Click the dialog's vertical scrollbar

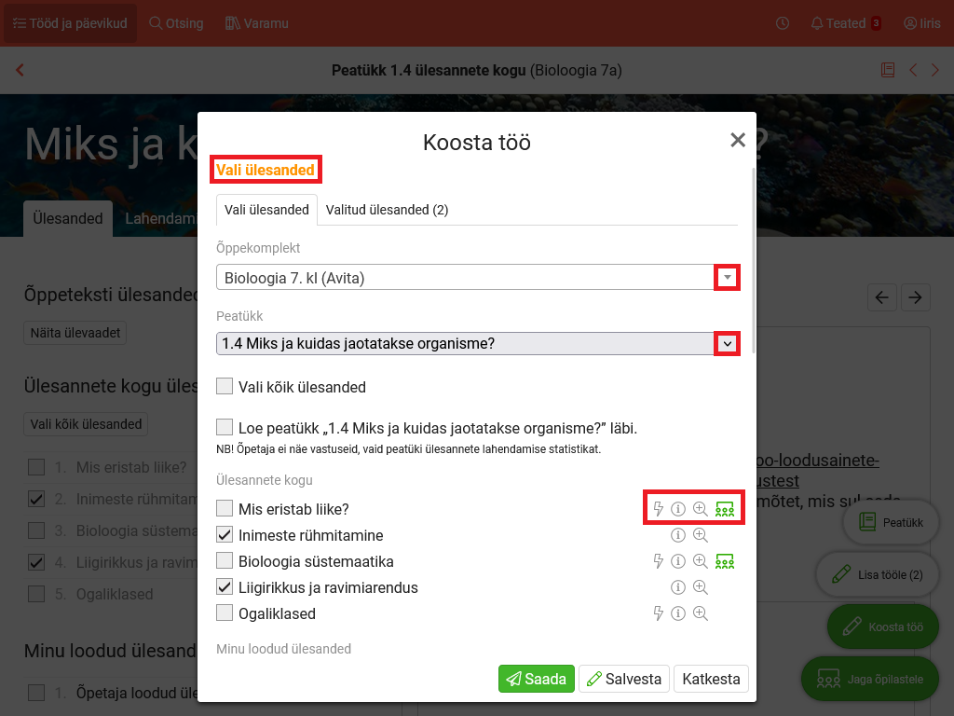coord(753,261)
